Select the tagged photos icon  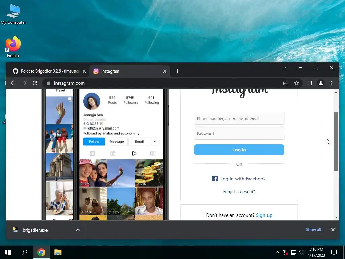153,153
